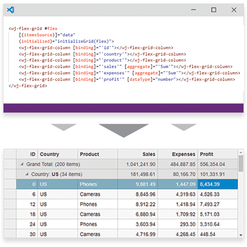Select the 448.54 profit cell
Viewport: 247px width, 247px height.
click(x=218, y=234)
